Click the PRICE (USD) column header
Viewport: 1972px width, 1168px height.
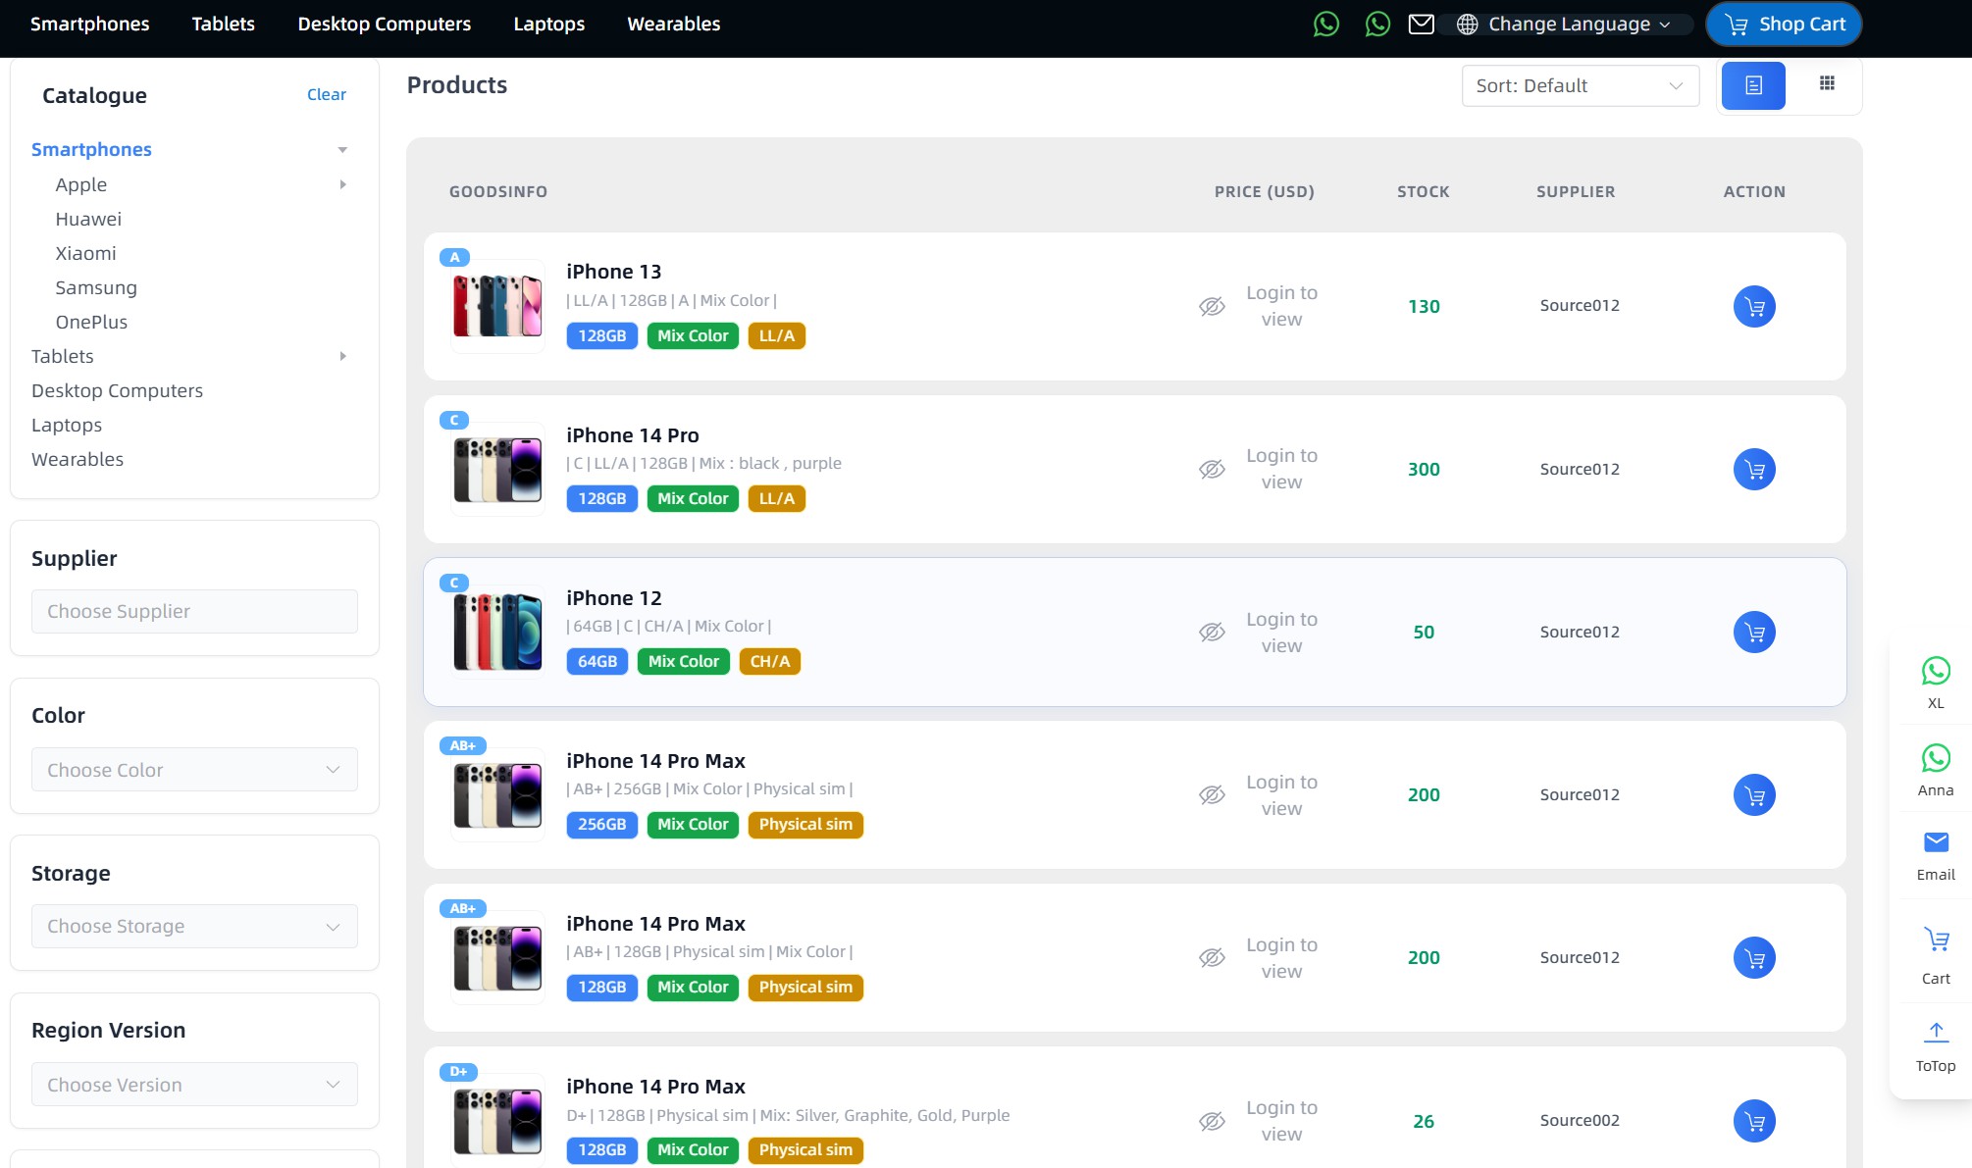click(x=1265, y=191)
